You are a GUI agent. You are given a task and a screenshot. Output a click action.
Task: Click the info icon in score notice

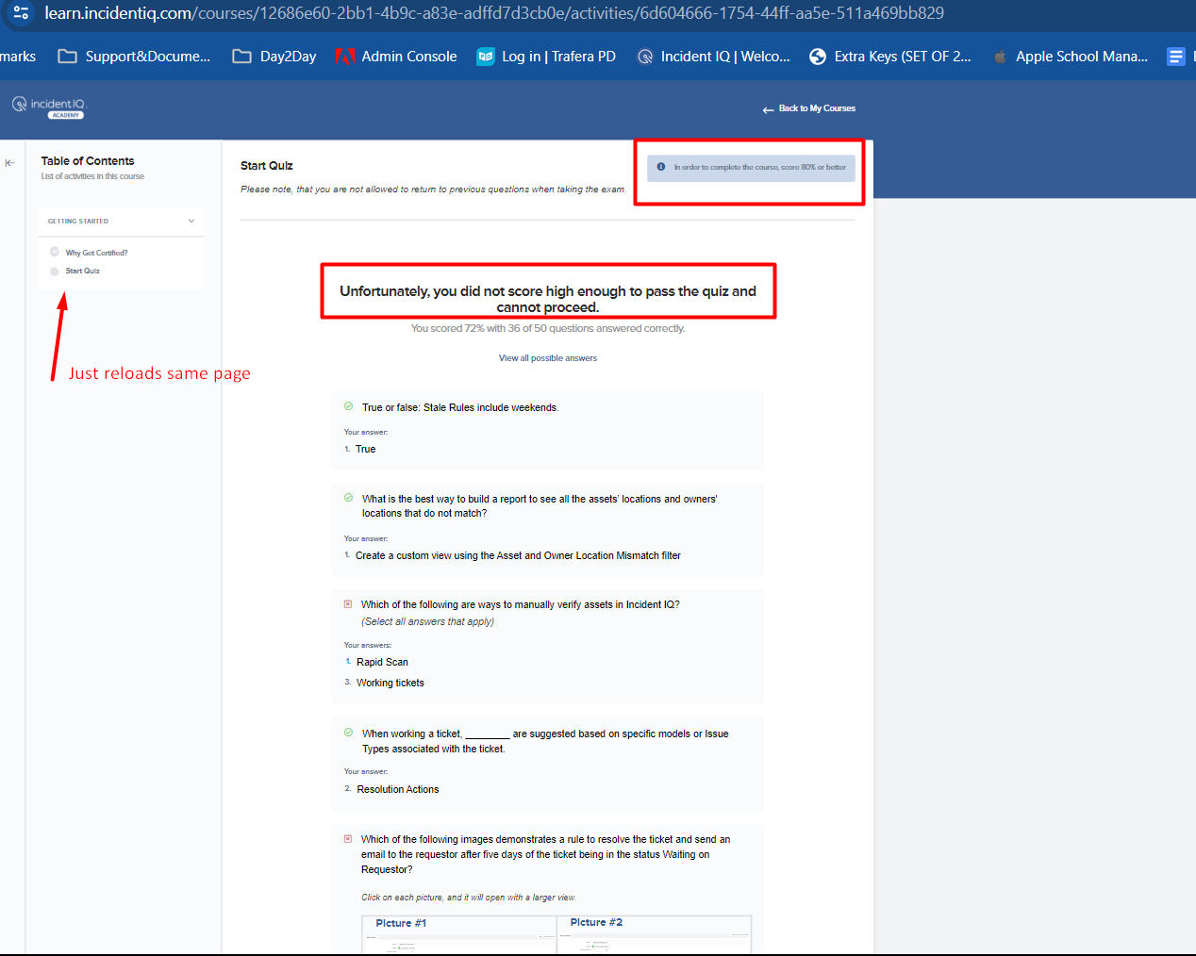pos(661,167)
